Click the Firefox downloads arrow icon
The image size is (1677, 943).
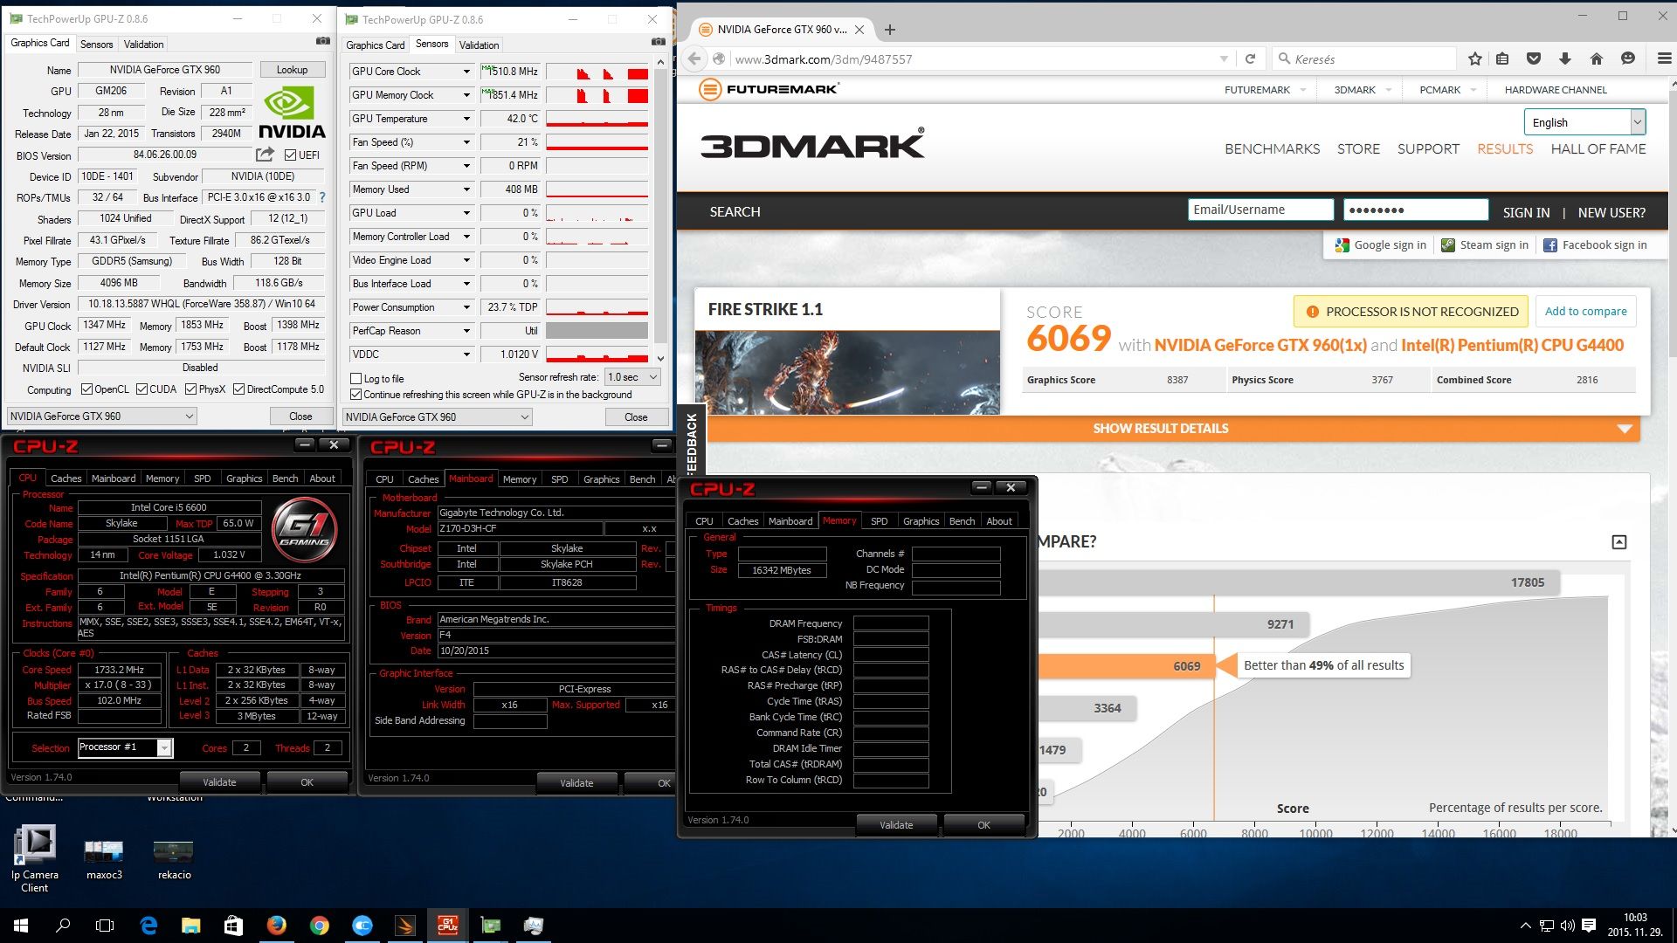pos(1564,59)
